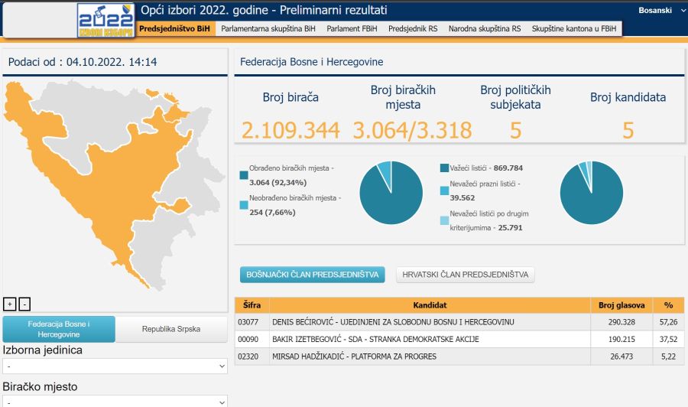
Task: Click Bošnjački član Predsjedništva button
Action: [312, 275]
